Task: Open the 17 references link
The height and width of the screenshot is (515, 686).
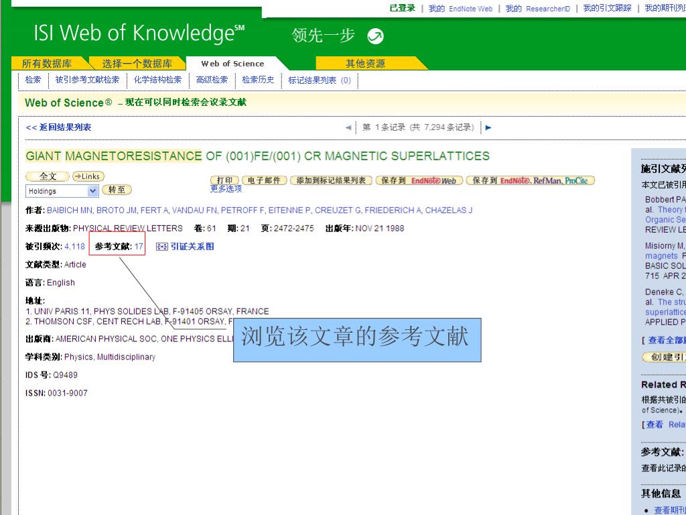Action: [x=139, y=247]
